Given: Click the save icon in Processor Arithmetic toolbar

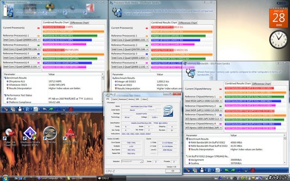Looking at the screenshot, I should 20,109.
